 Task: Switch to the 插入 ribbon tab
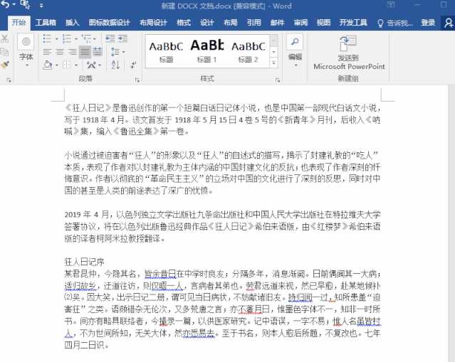(x=72, y=23)
